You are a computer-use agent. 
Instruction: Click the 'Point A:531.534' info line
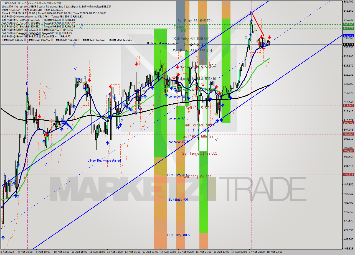(x=32, y=10)
